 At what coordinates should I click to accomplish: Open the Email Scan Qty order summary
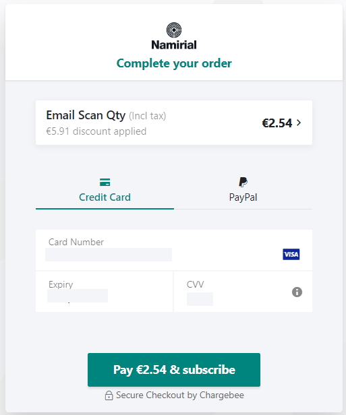coord(174,123)
